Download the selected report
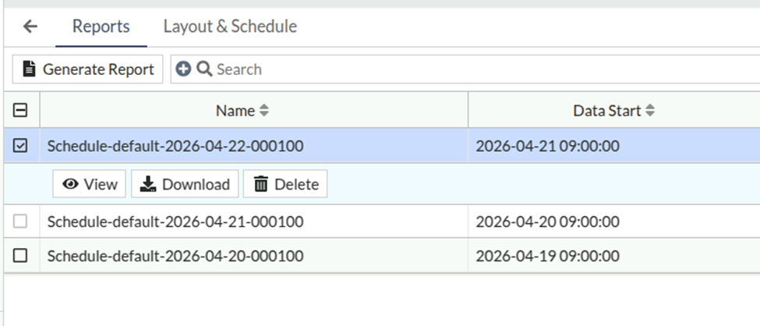The height and width of the screenshot is (326, 760). pyautogui.click(x=185, y=184)
